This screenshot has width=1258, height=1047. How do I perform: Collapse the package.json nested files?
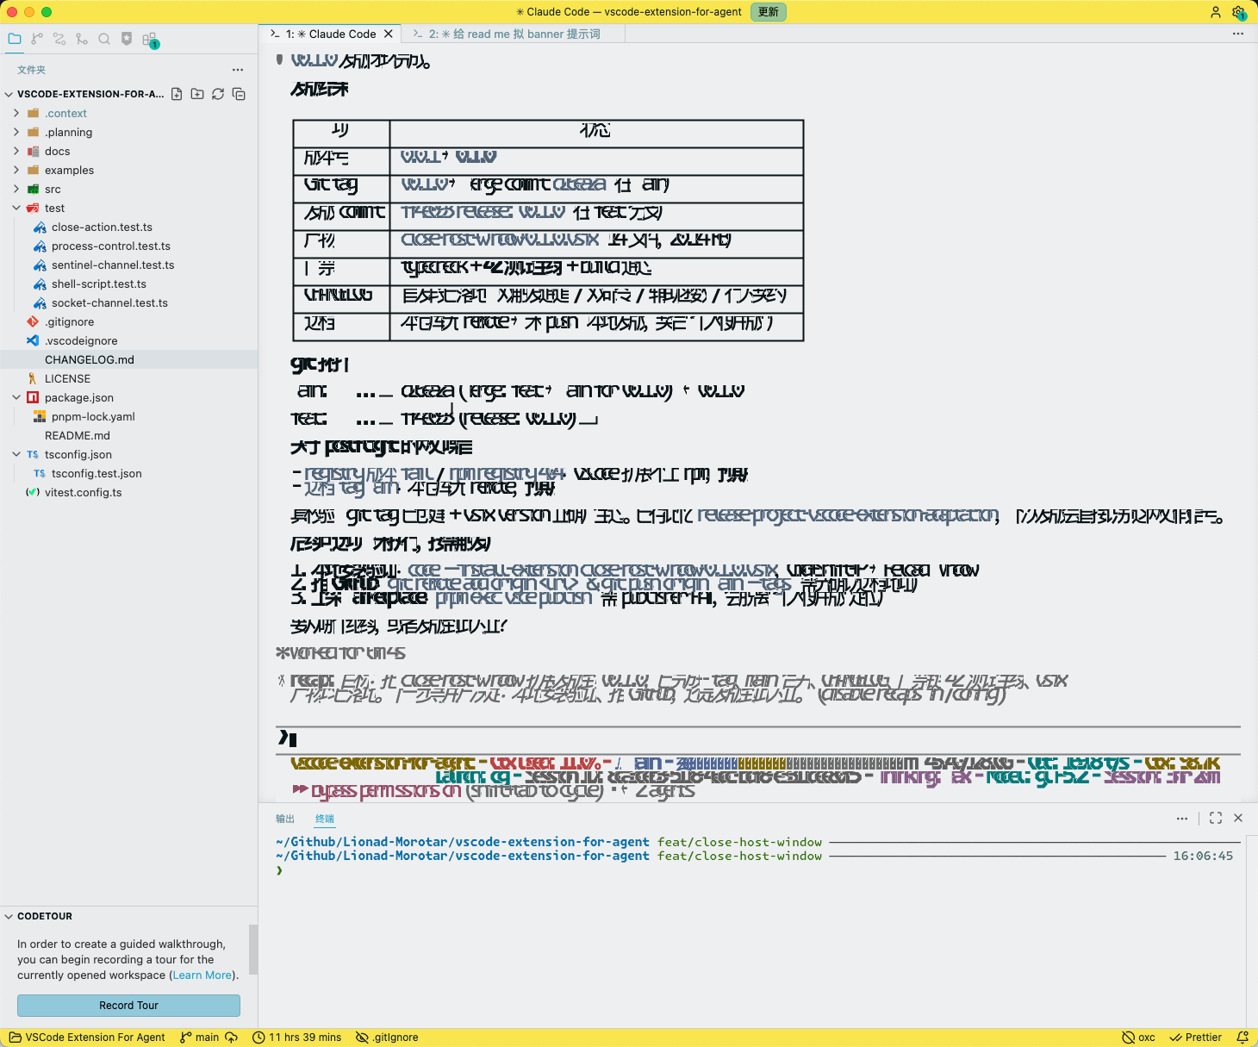16,397
